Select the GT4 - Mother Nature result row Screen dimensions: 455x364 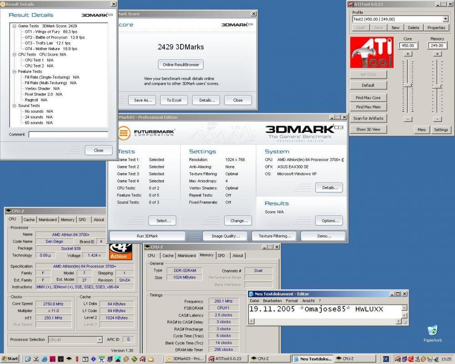[x=51, y=49]
